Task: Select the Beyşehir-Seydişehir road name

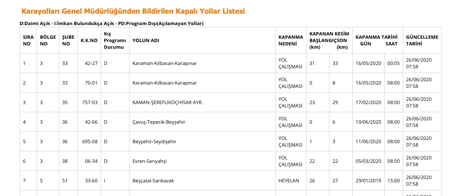Action: click(155, 141)
